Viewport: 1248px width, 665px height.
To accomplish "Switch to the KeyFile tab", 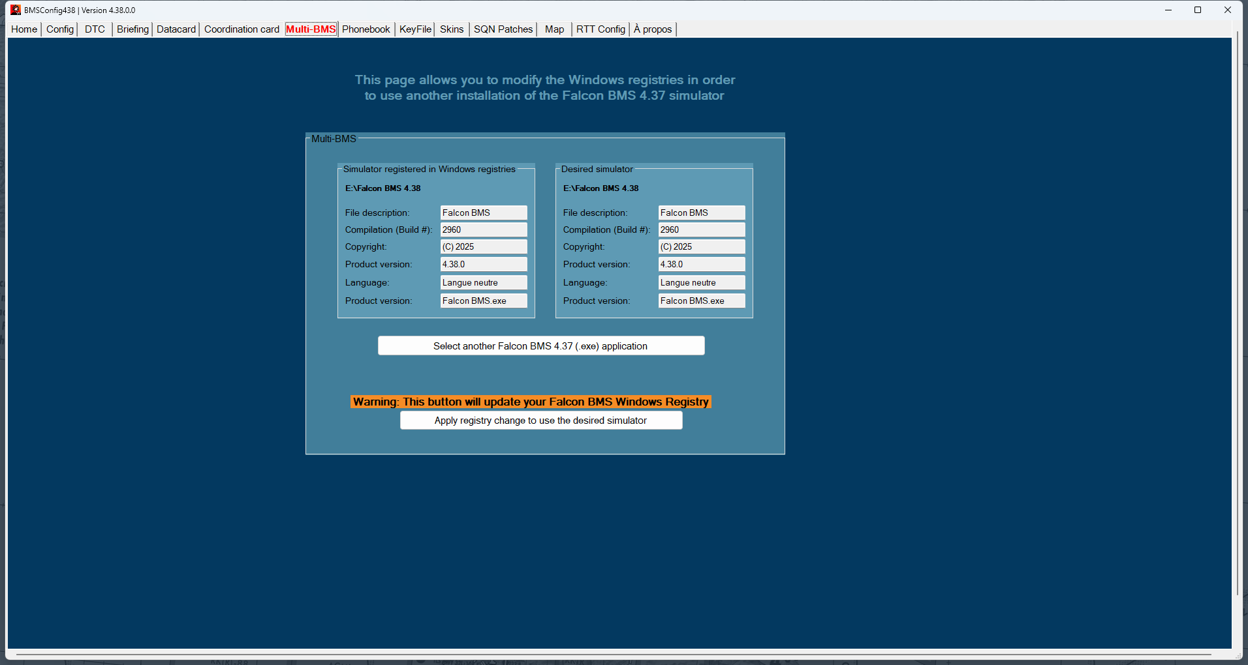I will [415, 29].
